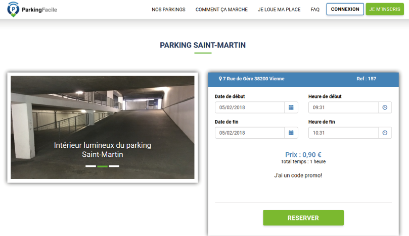This screenshot has height=236, width=409.
Task: Show the third carousel slide indicator
Action: (114, 166)
